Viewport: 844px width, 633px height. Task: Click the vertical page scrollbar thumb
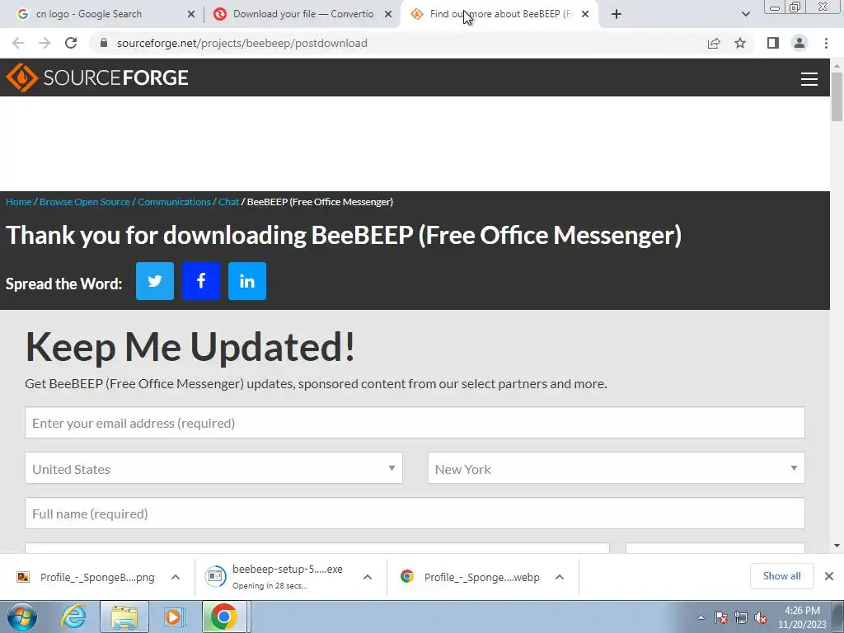[x=837, y=97]
